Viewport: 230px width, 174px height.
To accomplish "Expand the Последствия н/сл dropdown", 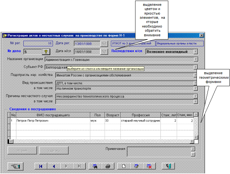I will tap(196, 52).
